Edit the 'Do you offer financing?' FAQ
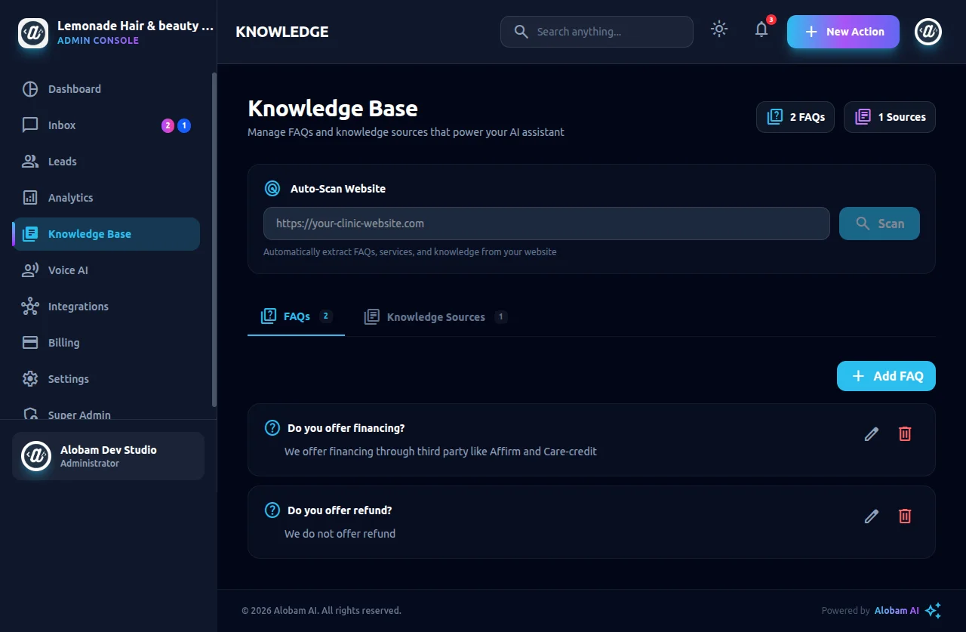 click(x=872, y=433)
